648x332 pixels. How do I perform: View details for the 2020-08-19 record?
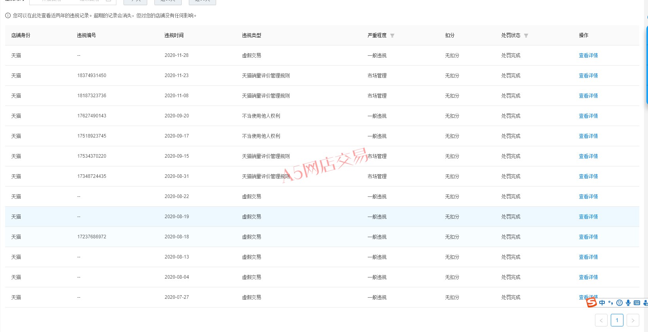[588, 217]
